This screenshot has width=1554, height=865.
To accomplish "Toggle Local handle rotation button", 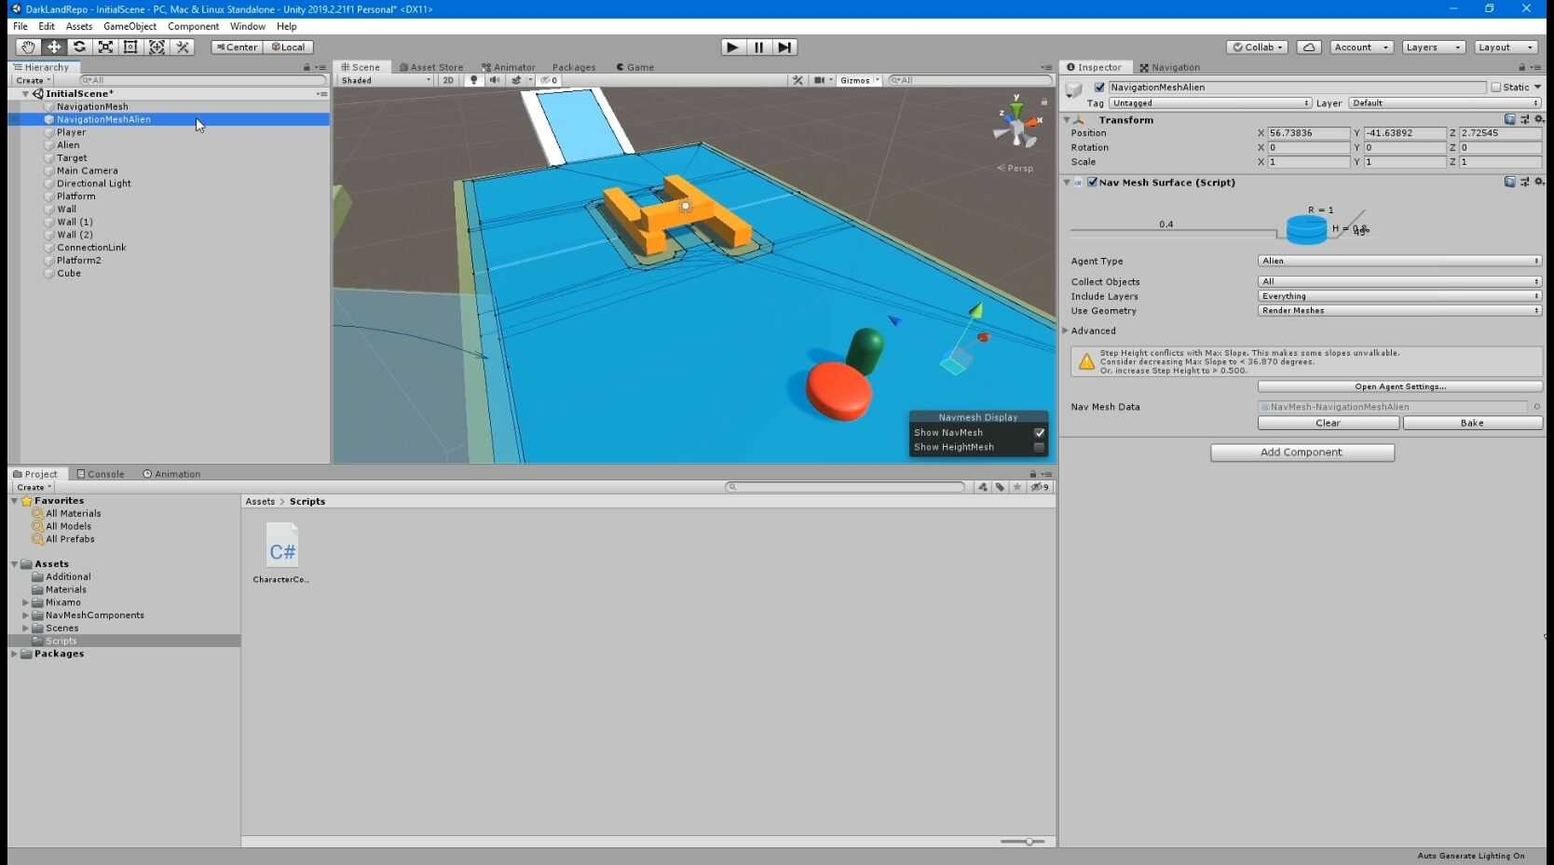I will 289,47.
